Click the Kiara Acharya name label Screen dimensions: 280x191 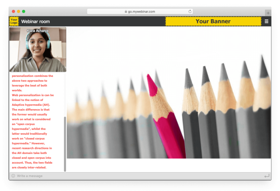click(38, 31)
